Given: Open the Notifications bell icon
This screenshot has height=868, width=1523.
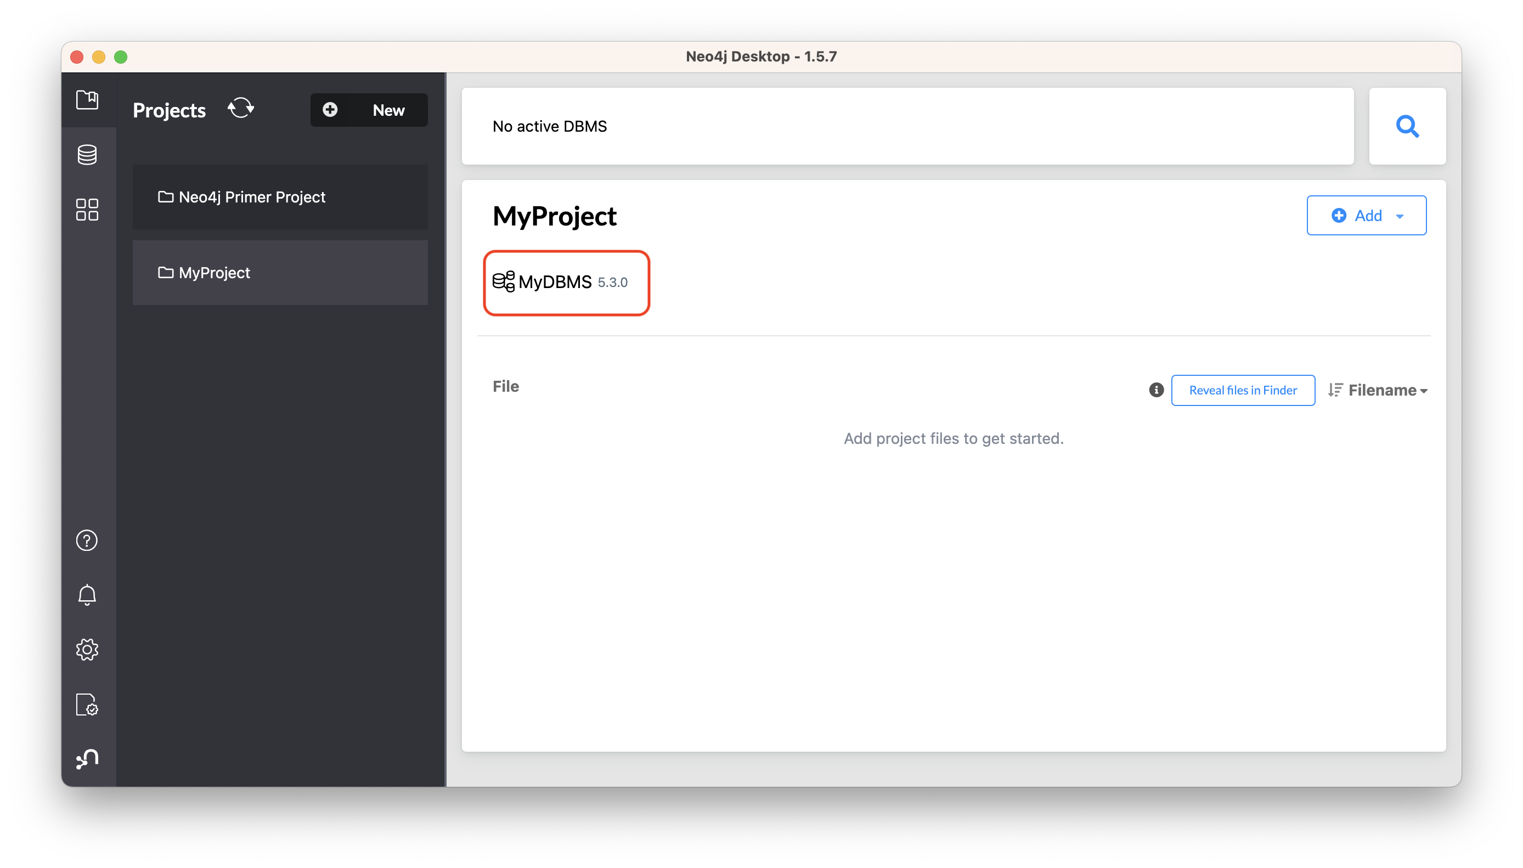Looking at the screenshot, I should point(87,594).
